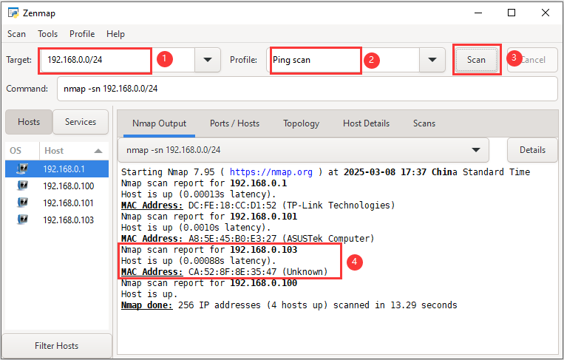Click the Filter Hosts button
Image resolution: width=564 pixels, height=360 pixels.
[55, 346]
